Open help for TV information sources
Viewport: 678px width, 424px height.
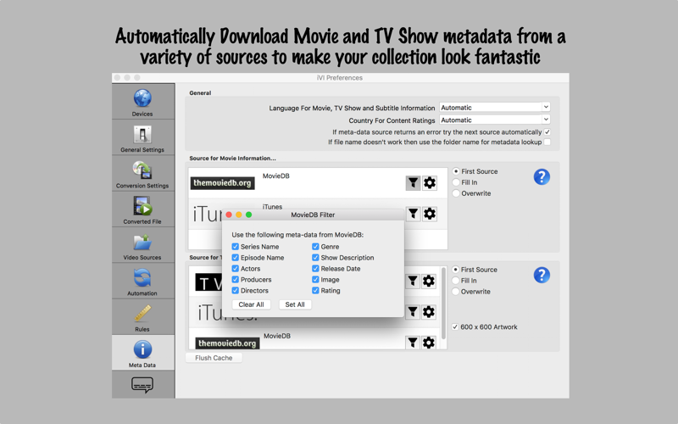point(542,275)
